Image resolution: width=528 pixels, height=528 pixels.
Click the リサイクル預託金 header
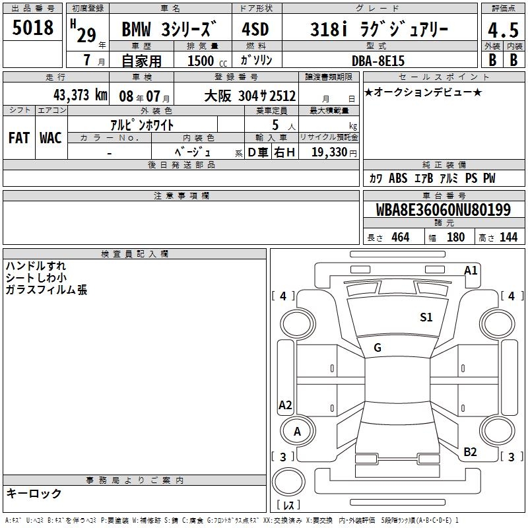pos(329,137)
